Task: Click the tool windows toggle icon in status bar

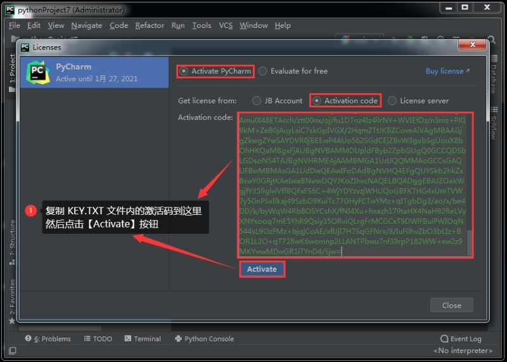Action: coord(12,351)
